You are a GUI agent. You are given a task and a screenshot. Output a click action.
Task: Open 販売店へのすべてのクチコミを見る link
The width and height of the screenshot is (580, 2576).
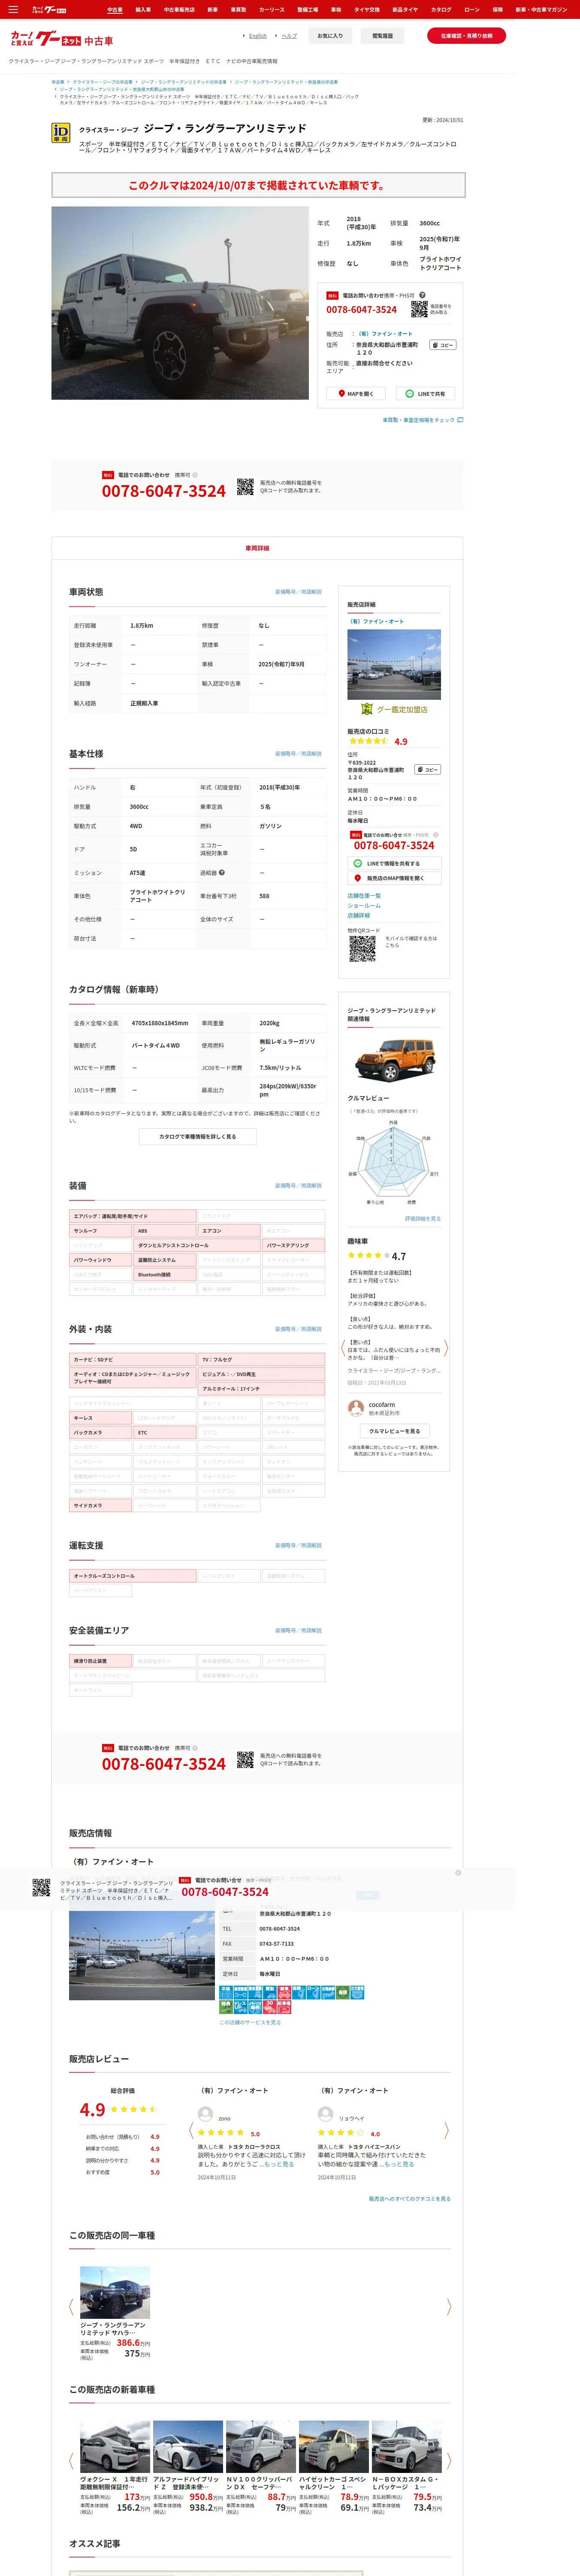coord(410,2199)
